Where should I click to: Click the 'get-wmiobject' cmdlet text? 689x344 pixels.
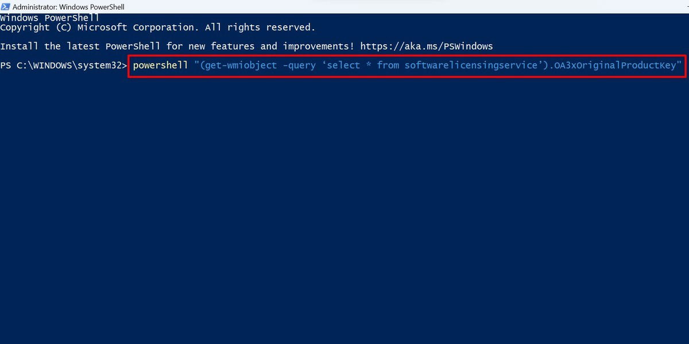241,65
